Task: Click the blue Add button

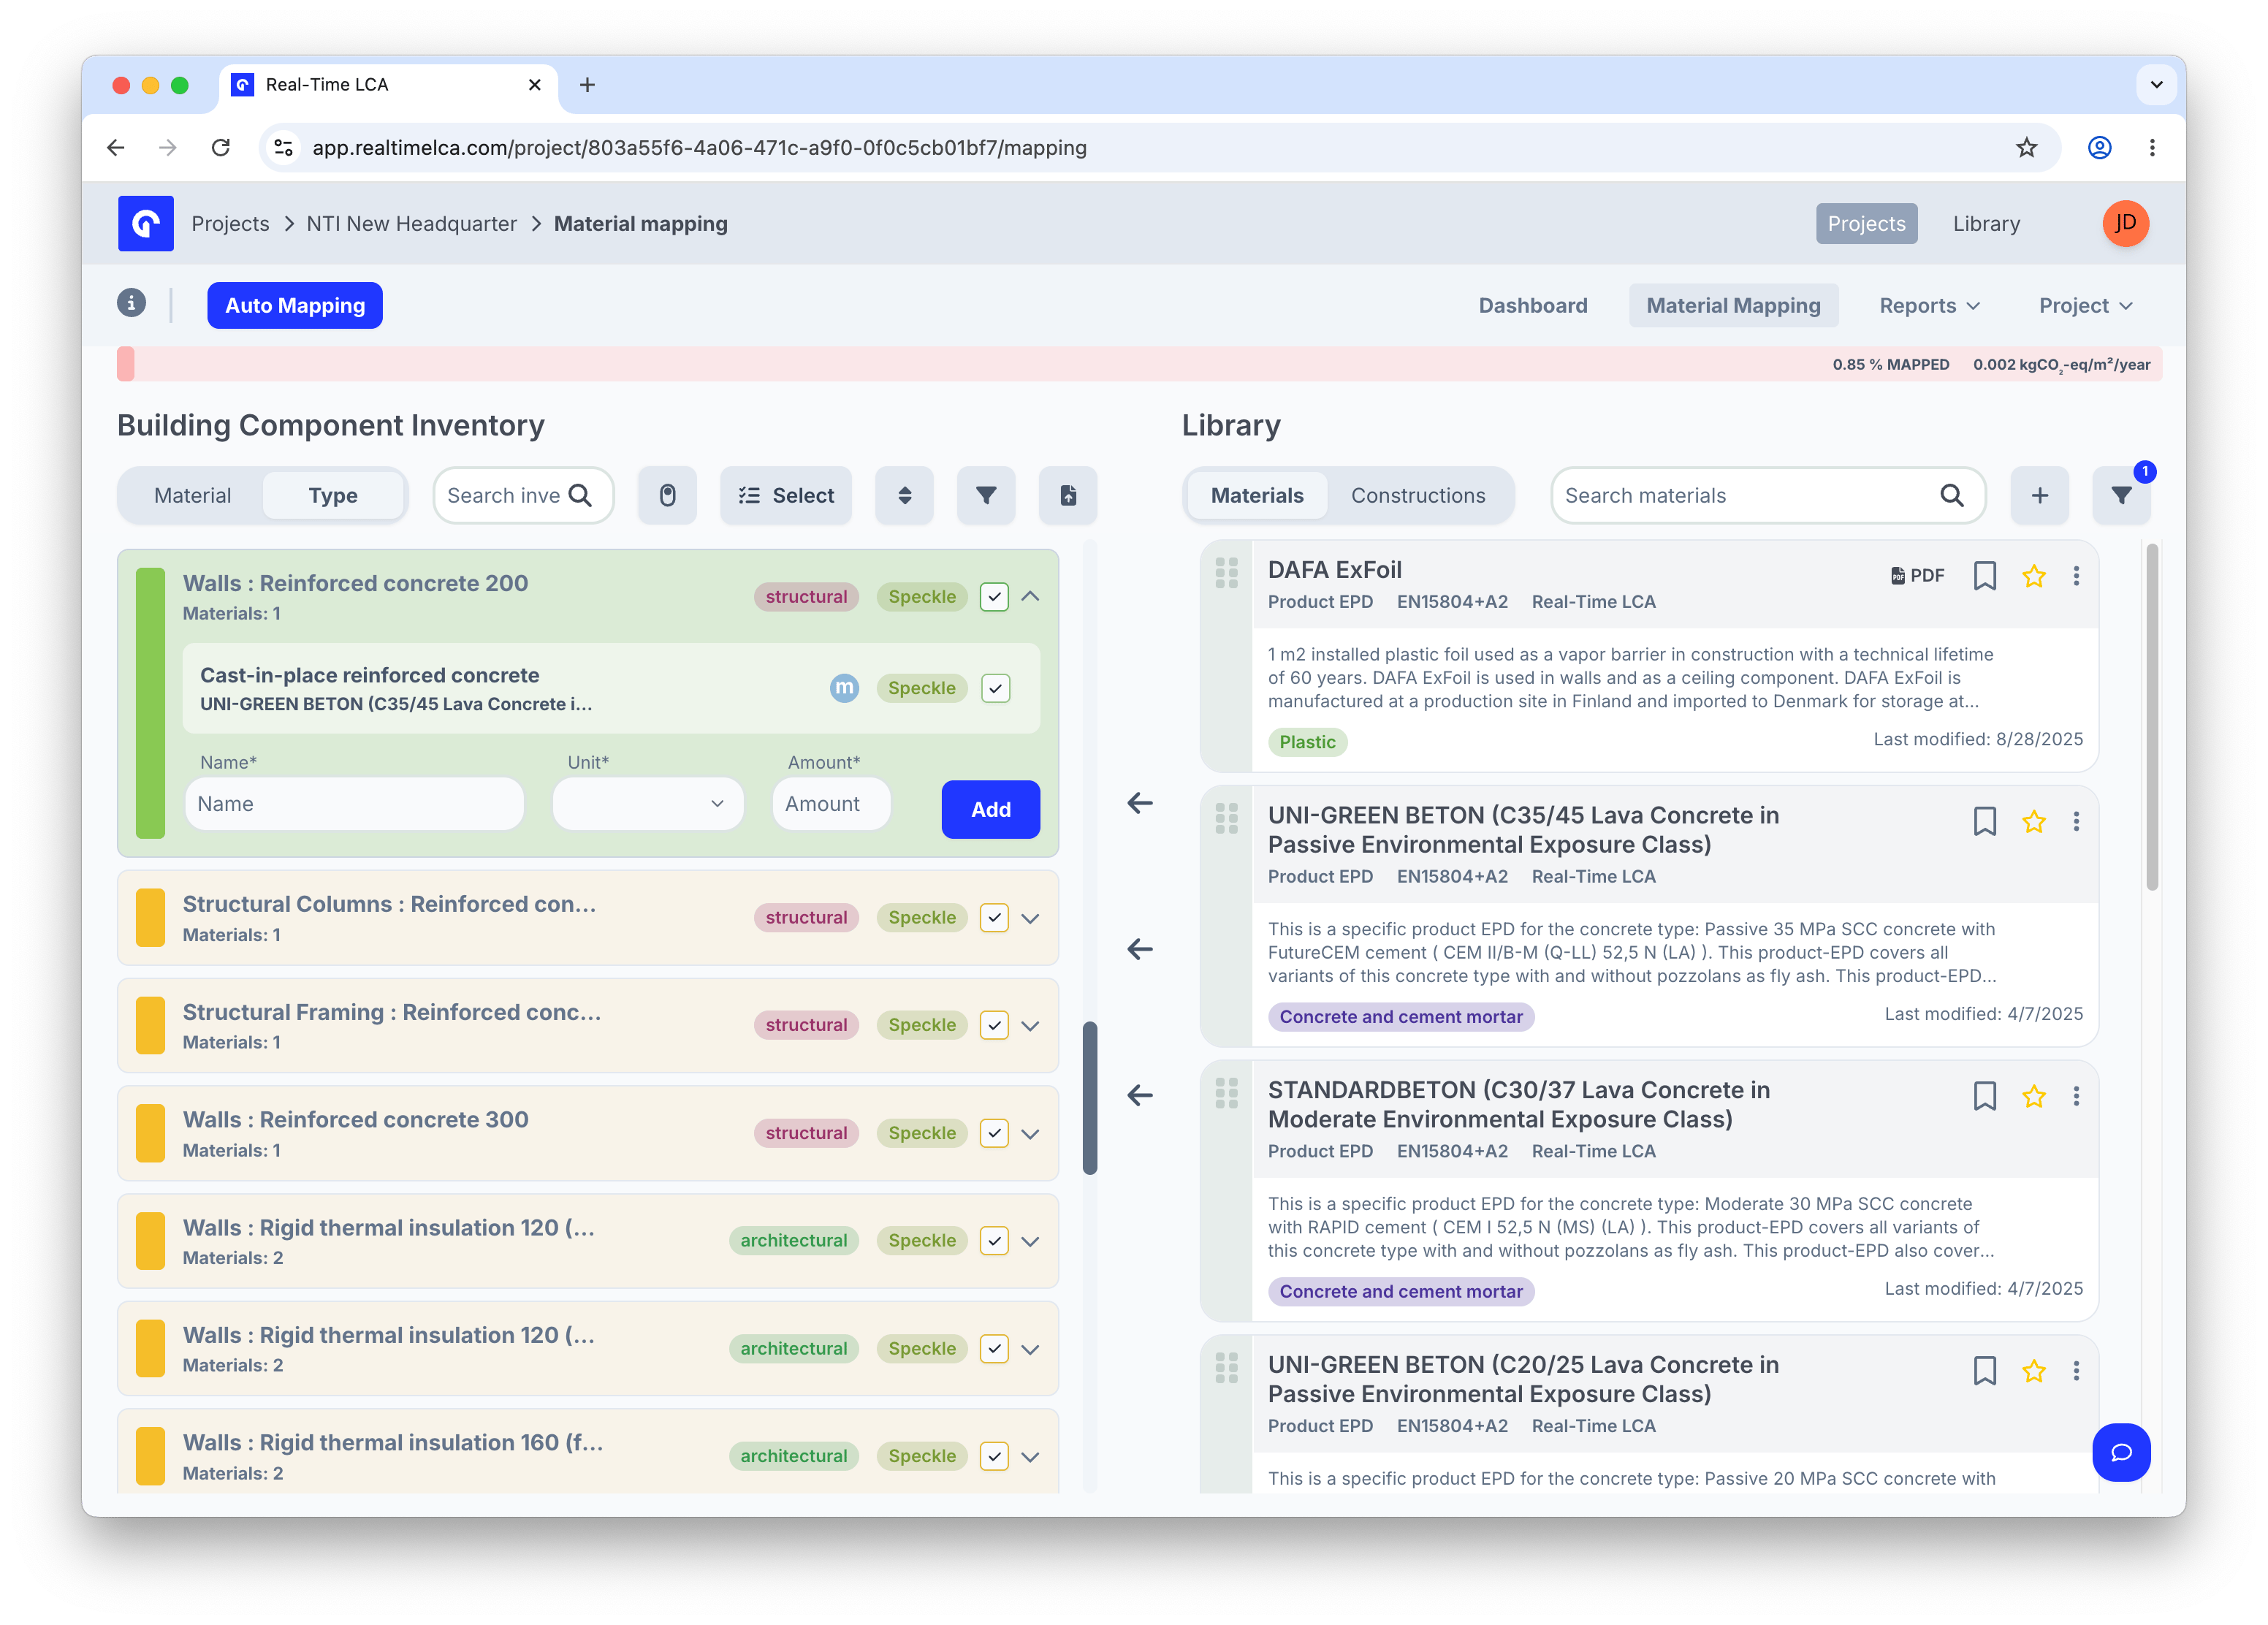Action: 990,809
